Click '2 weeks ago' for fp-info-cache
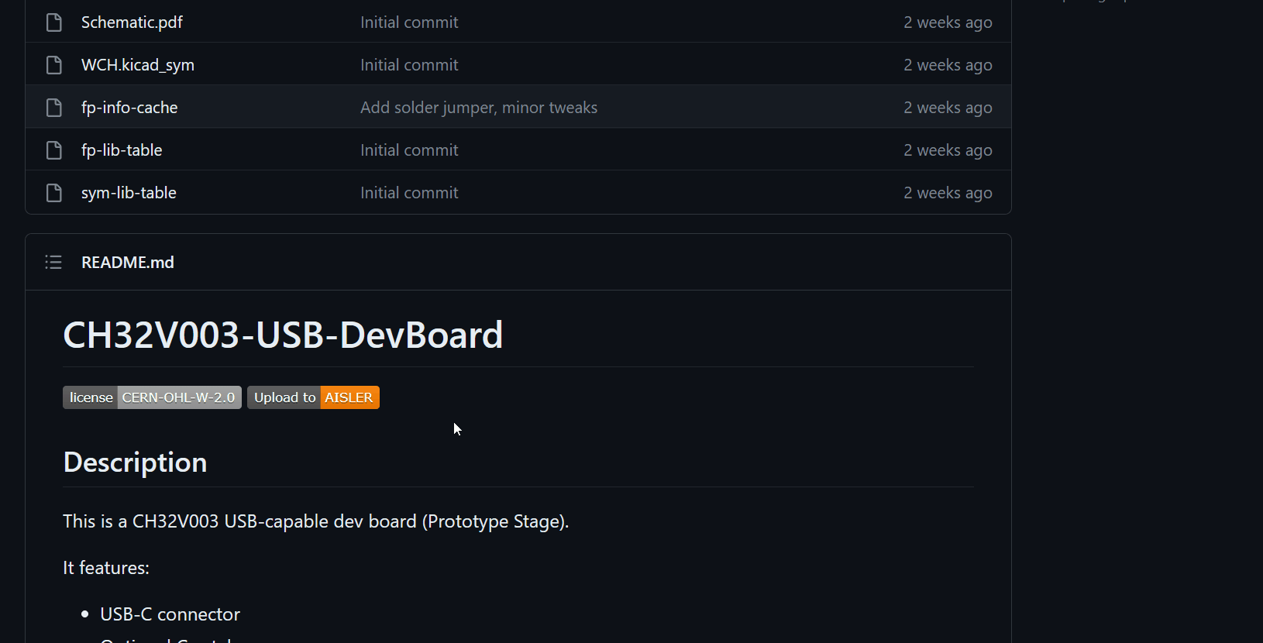 pyautogui.click(x=948, y=108)
